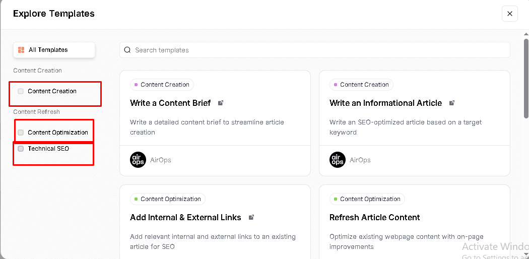Viewport: 529px width, 259px height.
Task: Open external link icon beside Add Internal & External Links
Action: 251,217
